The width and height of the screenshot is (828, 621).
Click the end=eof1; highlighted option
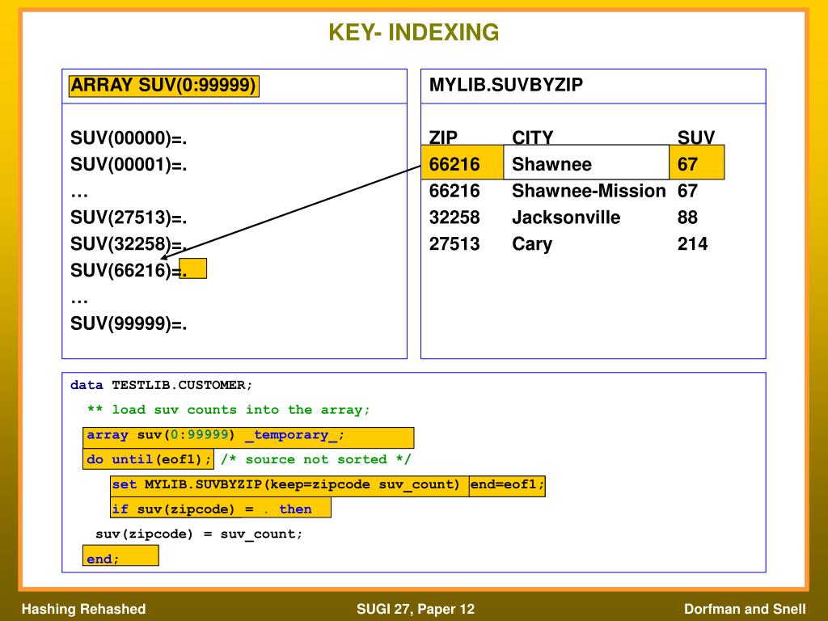[507, 486]
